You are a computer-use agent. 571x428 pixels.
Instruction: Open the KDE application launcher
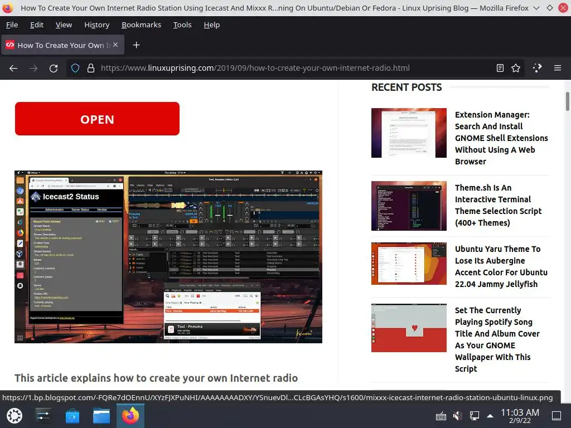click(x=14, y=416)
